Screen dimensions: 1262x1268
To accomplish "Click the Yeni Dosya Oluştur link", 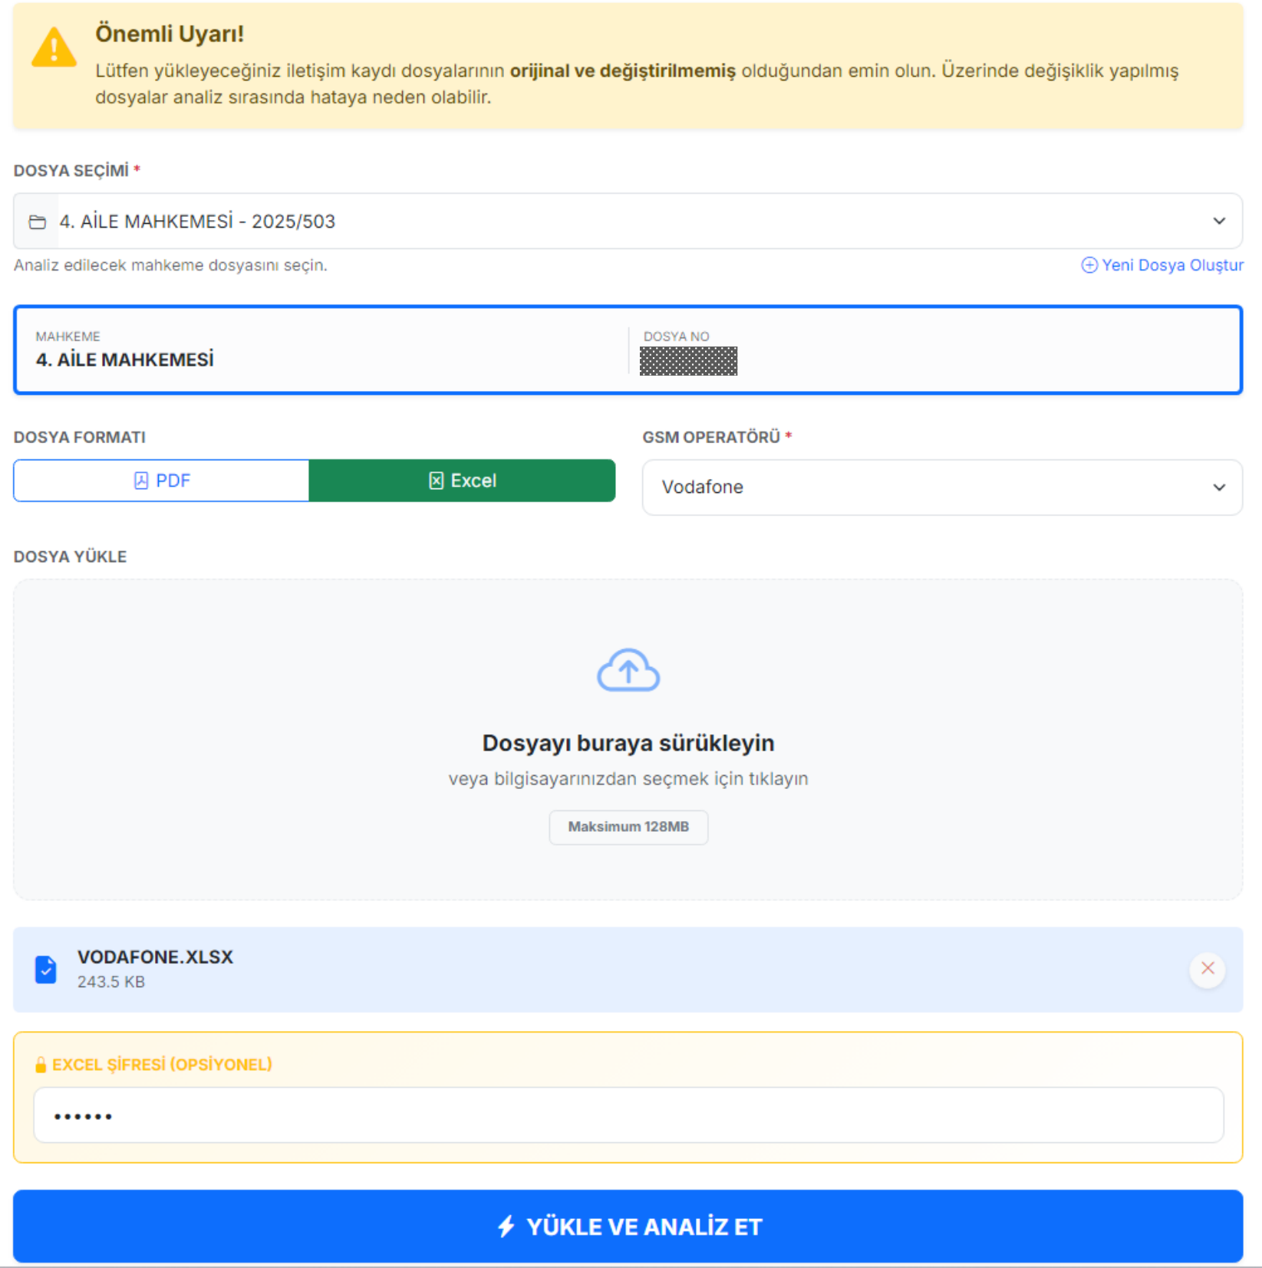I will (x=1171, y=265).
